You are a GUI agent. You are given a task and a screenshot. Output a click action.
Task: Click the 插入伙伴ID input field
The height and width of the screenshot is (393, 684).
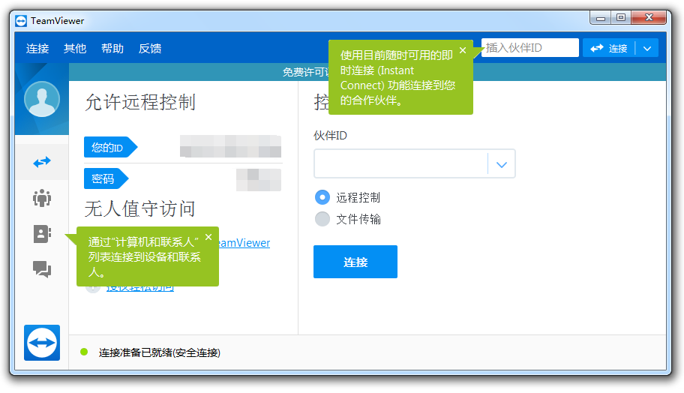[x=531, y=48]
